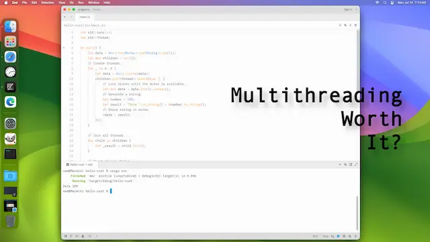Image resolution: width=430 pixels, height=242 pixels.
Task: Open project search icon in bottom status bar
Action: (89, 236)
